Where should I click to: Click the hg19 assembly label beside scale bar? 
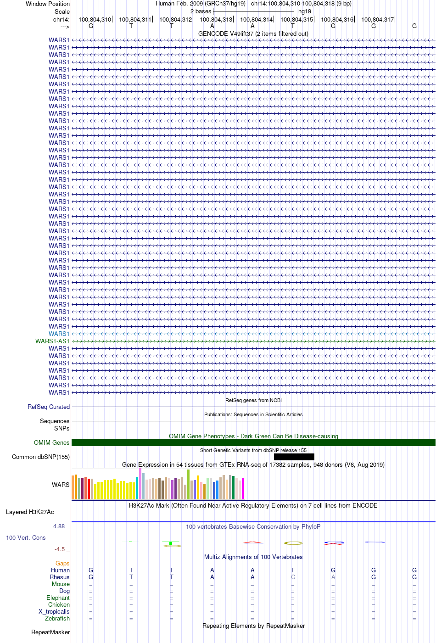(305, 11)
